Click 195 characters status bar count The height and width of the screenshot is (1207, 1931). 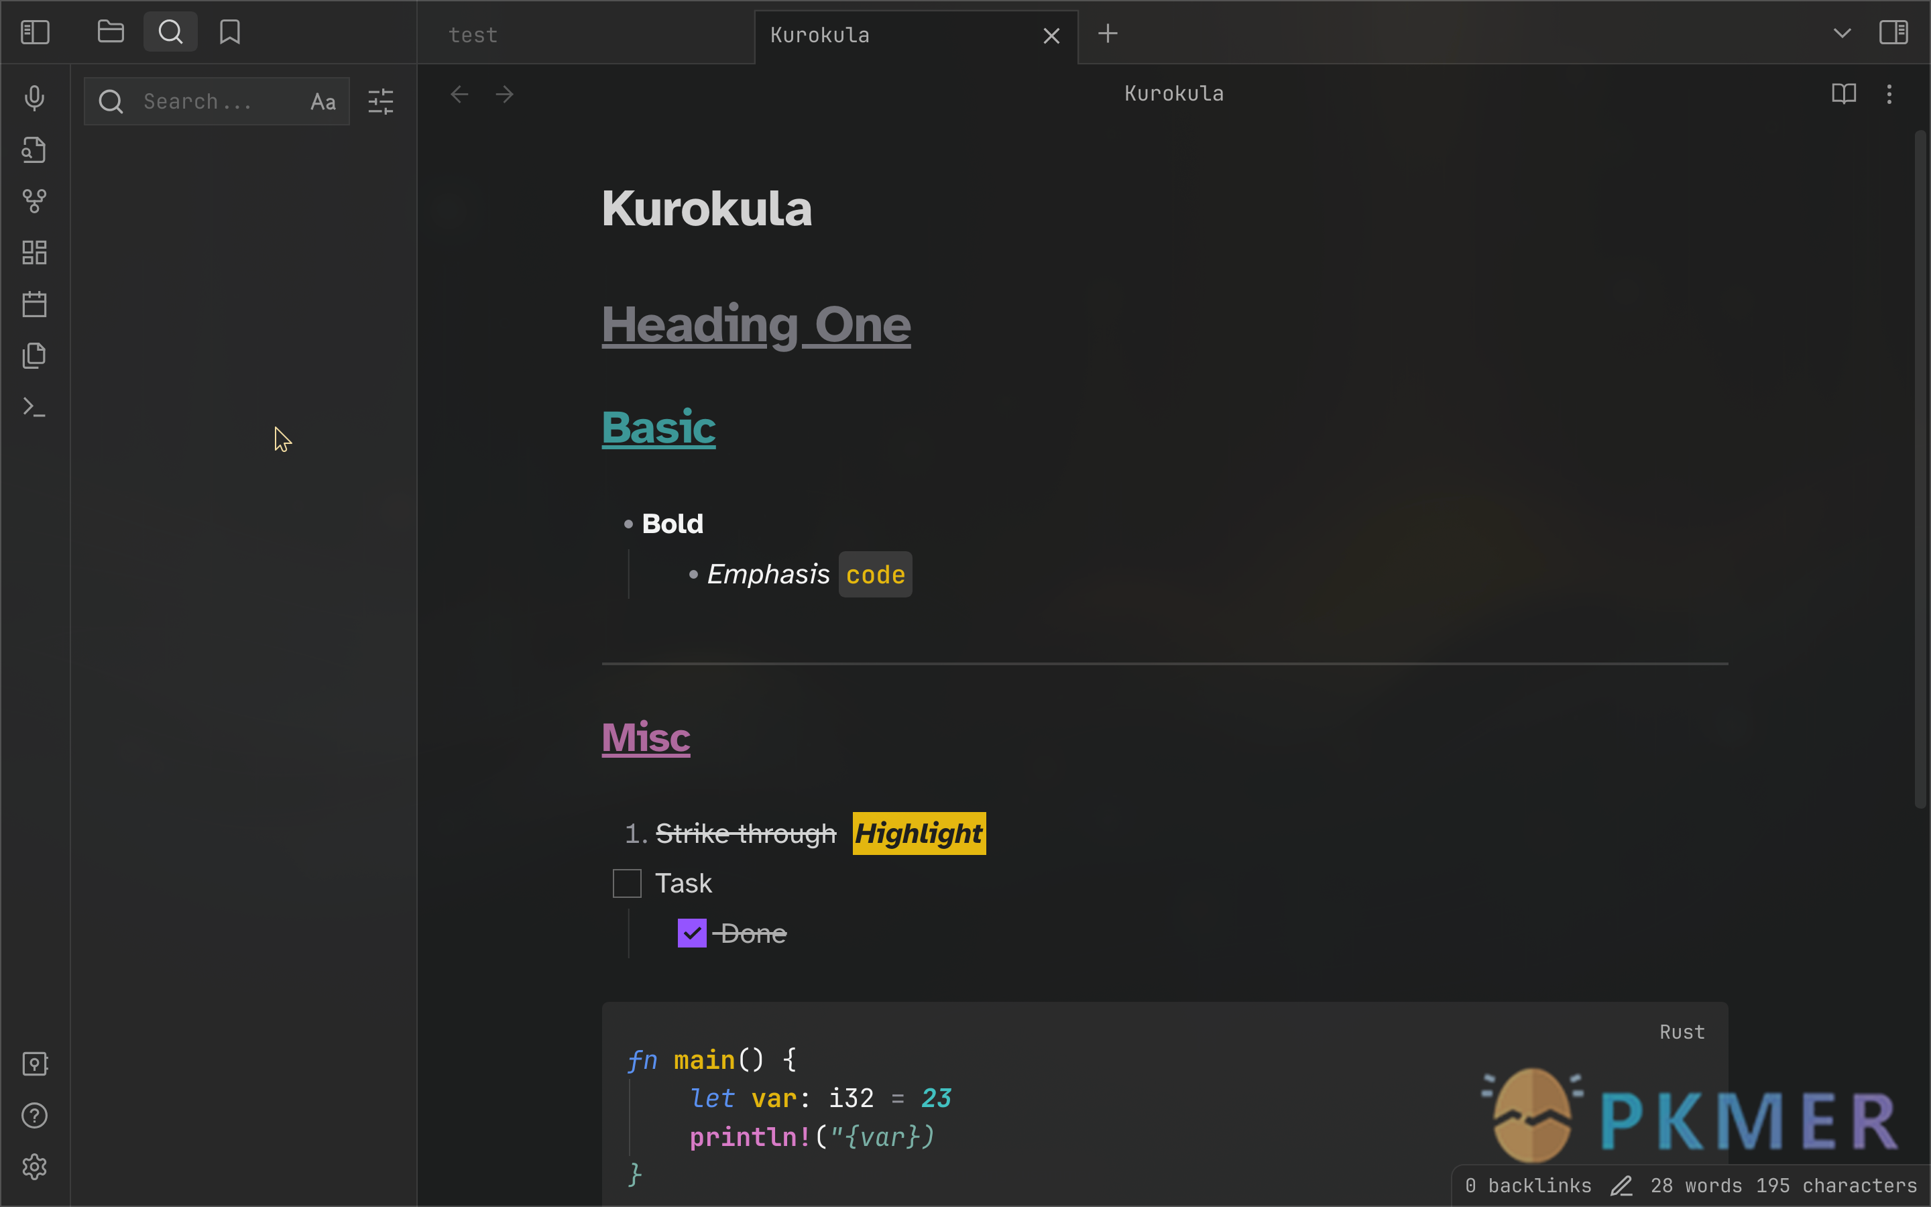click(1836, 1186)
